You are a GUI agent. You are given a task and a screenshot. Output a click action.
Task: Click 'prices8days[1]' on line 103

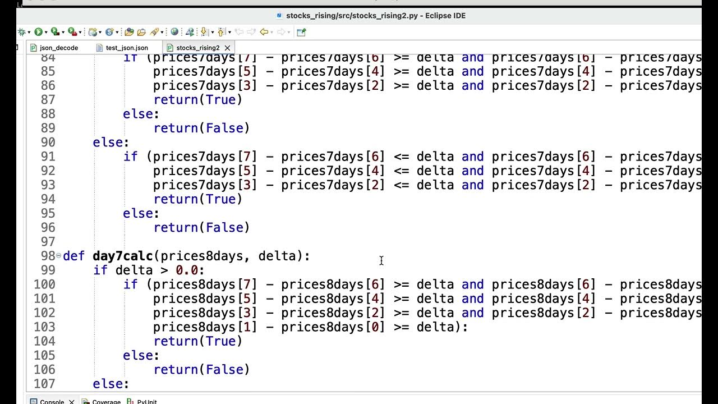click(x=206, y=327)
